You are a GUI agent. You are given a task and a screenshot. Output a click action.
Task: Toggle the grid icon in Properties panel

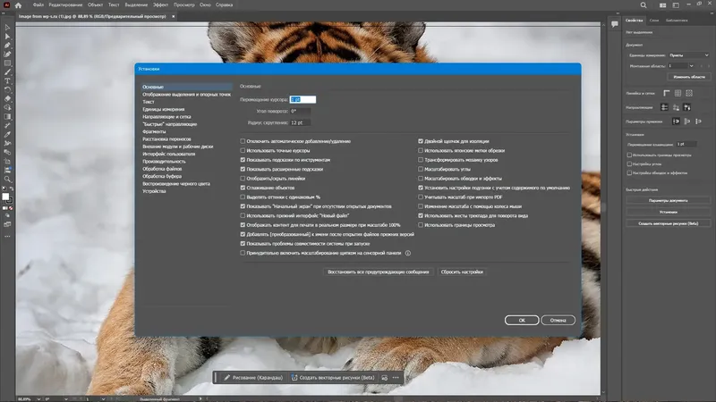(678, 93)
